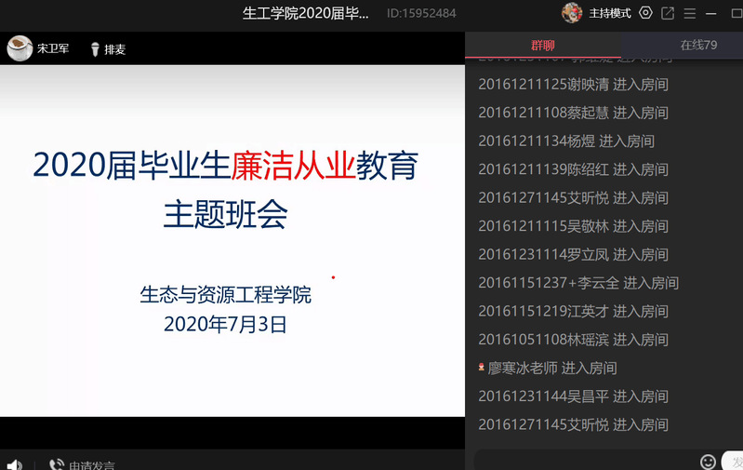The height and width of the screenshot is (470, 743).
Task: Click slide subtitle 主题班会
Action: pos(226,214)
